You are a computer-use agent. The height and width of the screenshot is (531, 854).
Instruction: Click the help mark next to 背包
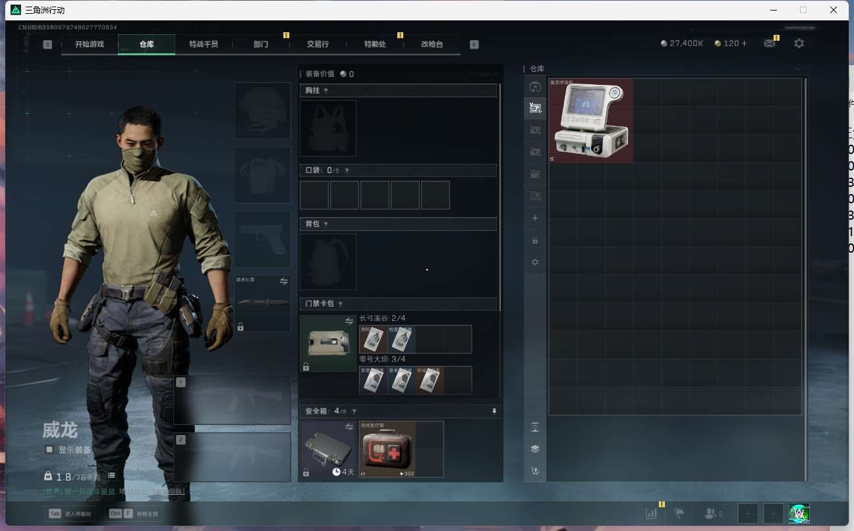coord(326,224)
